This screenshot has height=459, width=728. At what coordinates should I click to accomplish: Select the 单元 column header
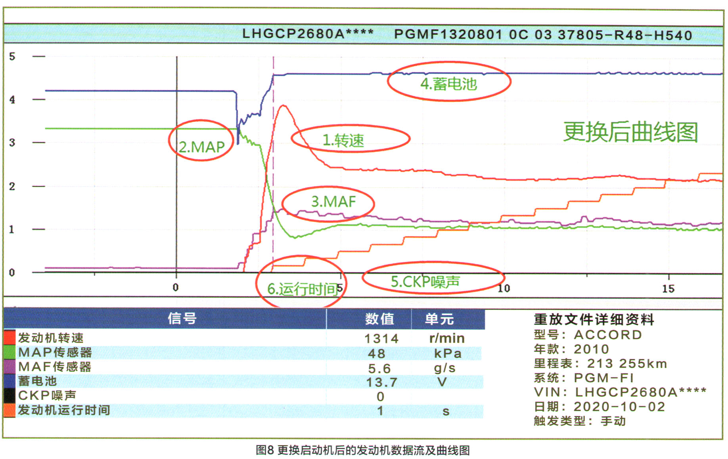[x=439, y=319]
